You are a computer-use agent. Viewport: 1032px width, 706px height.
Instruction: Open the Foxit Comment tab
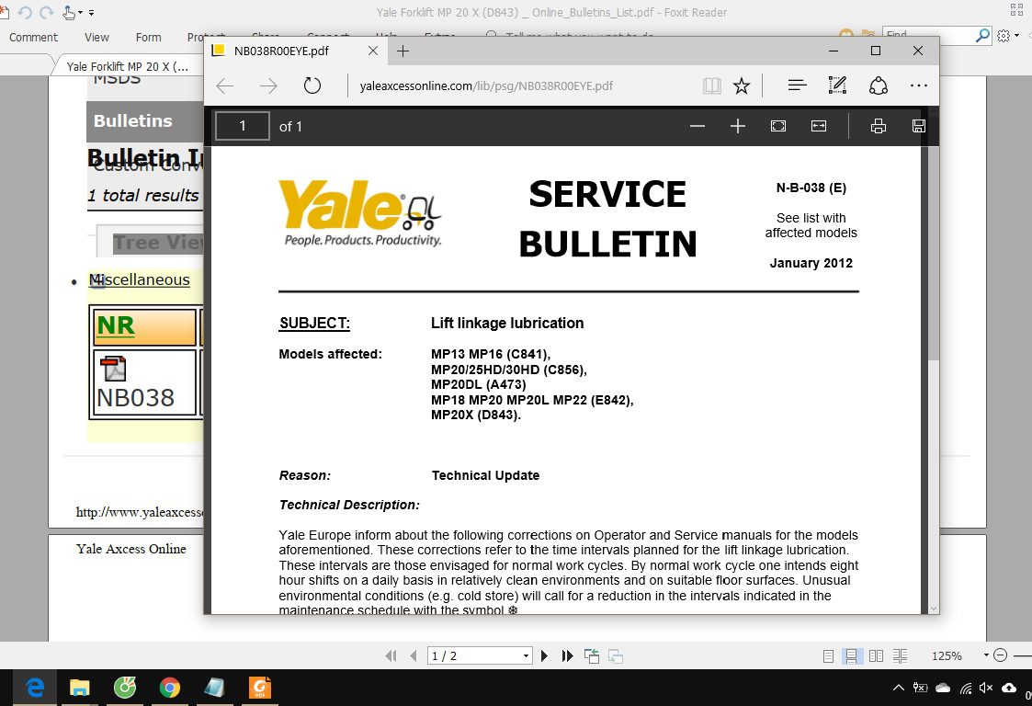[34, 38]
